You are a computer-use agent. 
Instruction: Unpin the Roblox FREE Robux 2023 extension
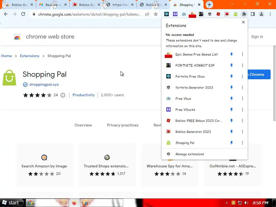(232, 120)
